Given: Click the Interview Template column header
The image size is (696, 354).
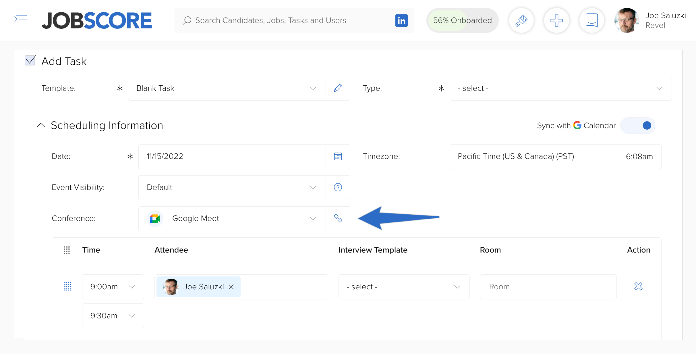Looking at the screenshot, I should pyautogui.click(x=373, y=250).
